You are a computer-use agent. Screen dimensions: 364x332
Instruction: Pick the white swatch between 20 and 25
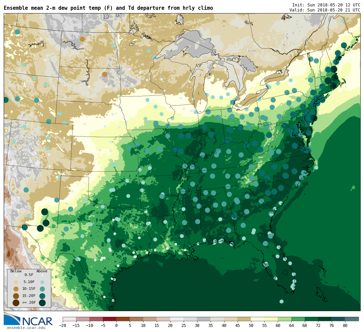(177, 319)
